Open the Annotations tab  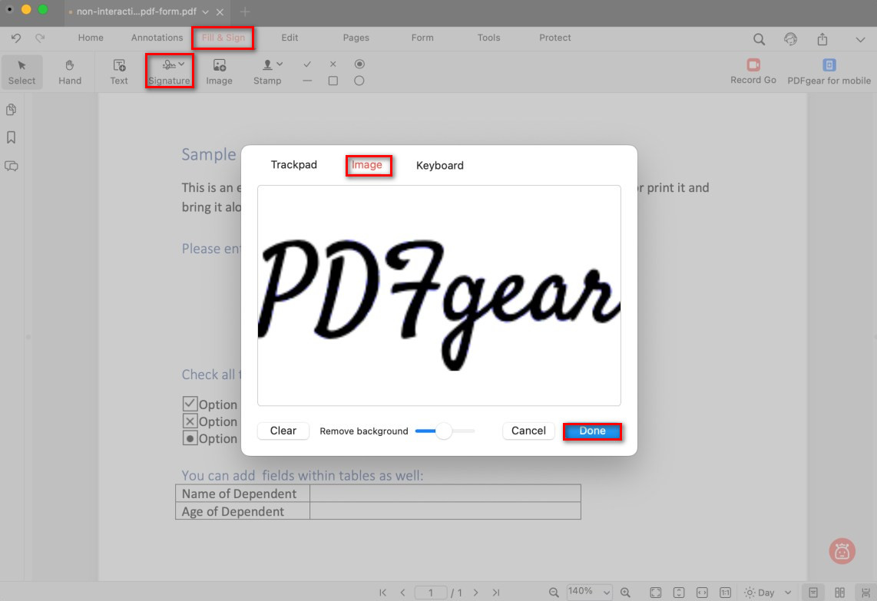pos(157,38)
